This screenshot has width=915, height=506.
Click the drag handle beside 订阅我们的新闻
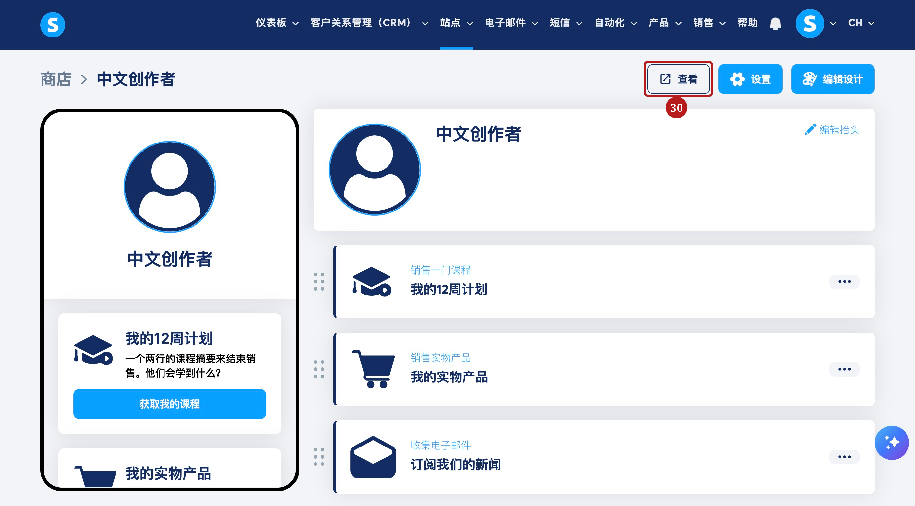pyautogui.click(x=319, y=457)
